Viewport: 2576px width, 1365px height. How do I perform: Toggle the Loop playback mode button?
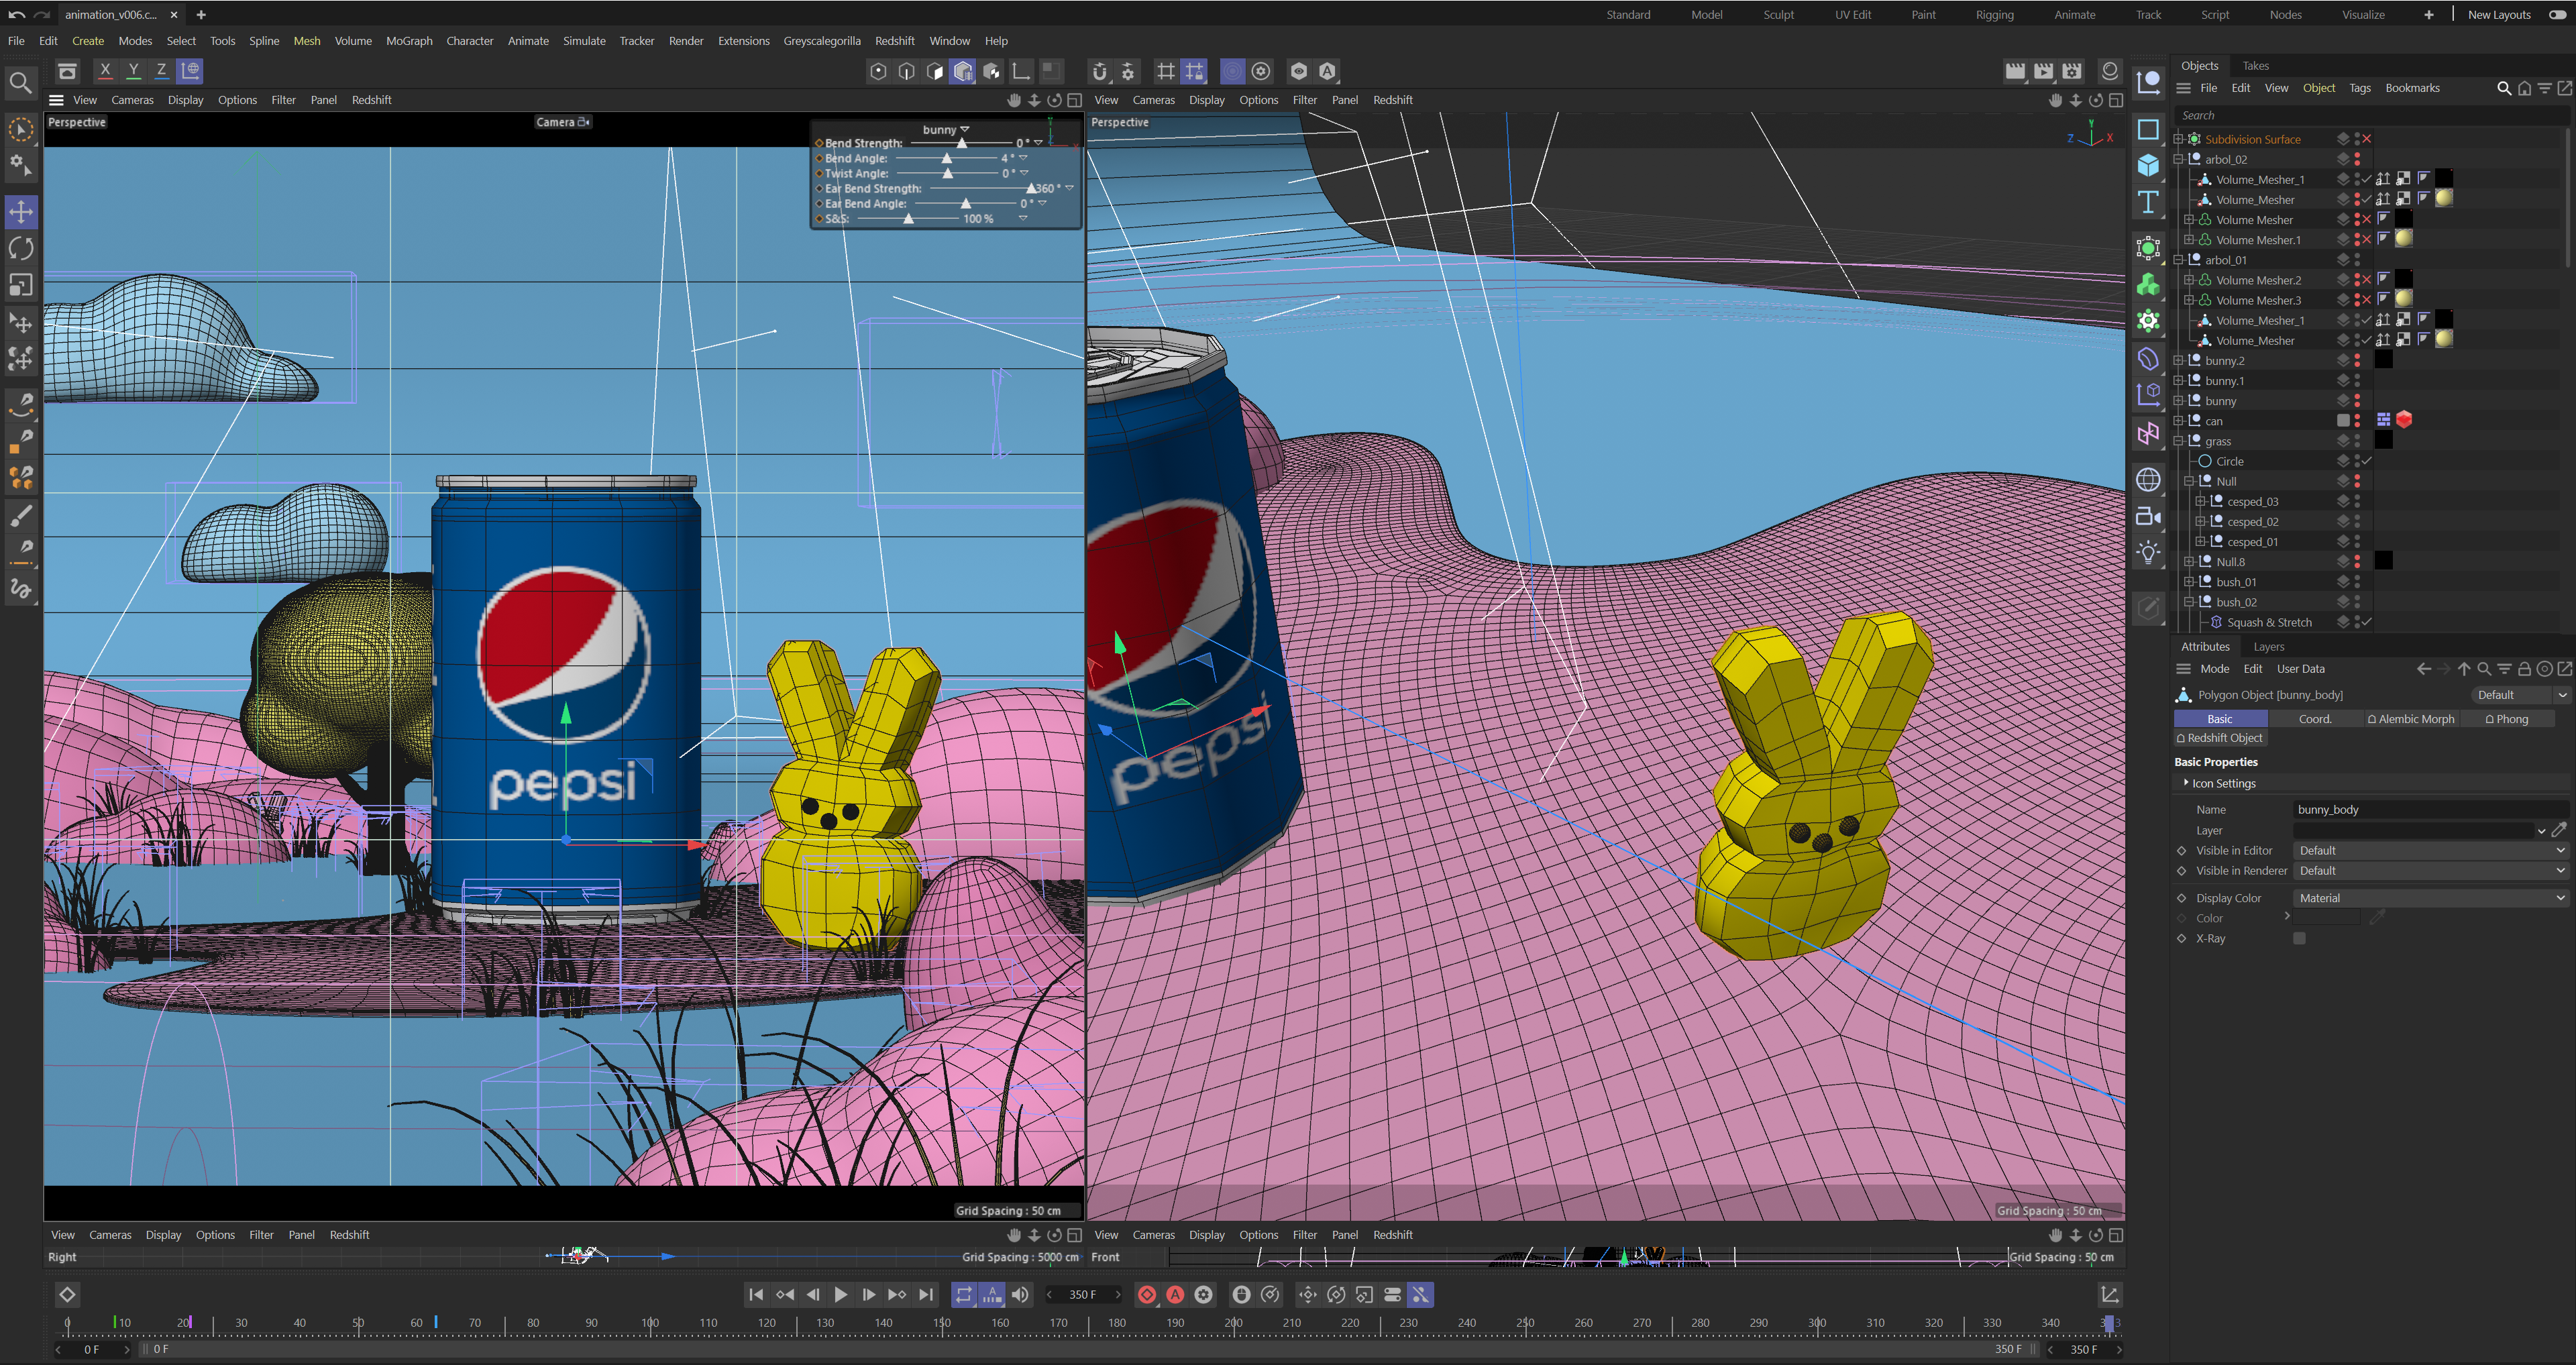coord(964,1295)
